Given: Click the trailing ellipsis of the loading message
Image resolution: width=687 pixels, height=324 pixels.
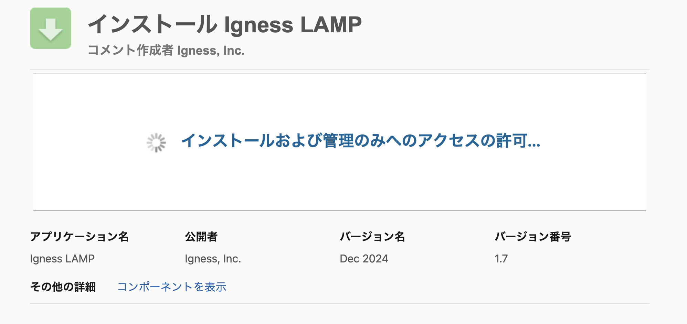Looking at the screenshot, I should [x=534, y=144].
